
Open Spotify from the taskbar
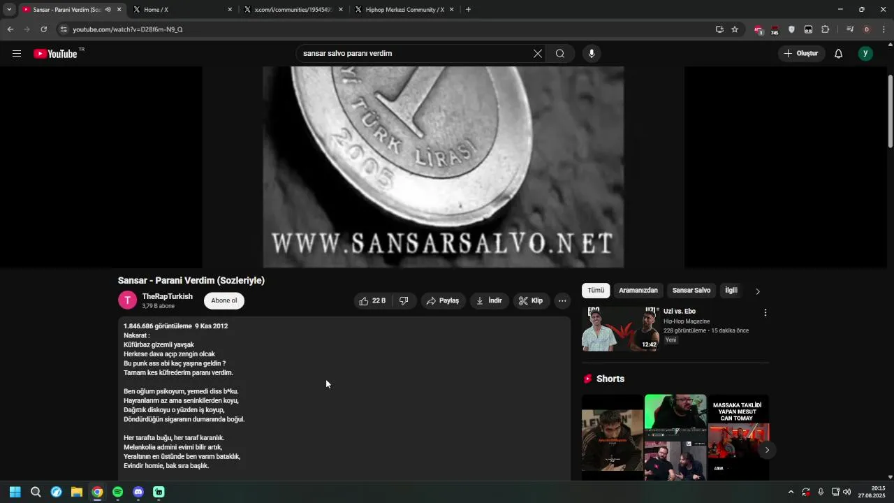[117, 492]
